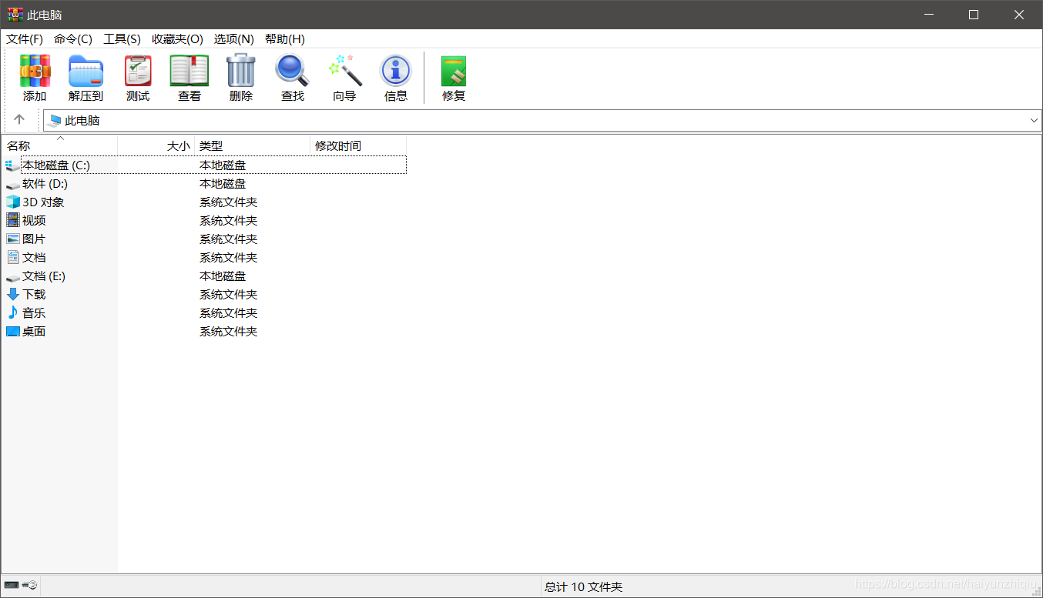Click the 下载 blue arrow icon
The height and width of the screenshot is (598, 1043).
[x=13, y=295]
